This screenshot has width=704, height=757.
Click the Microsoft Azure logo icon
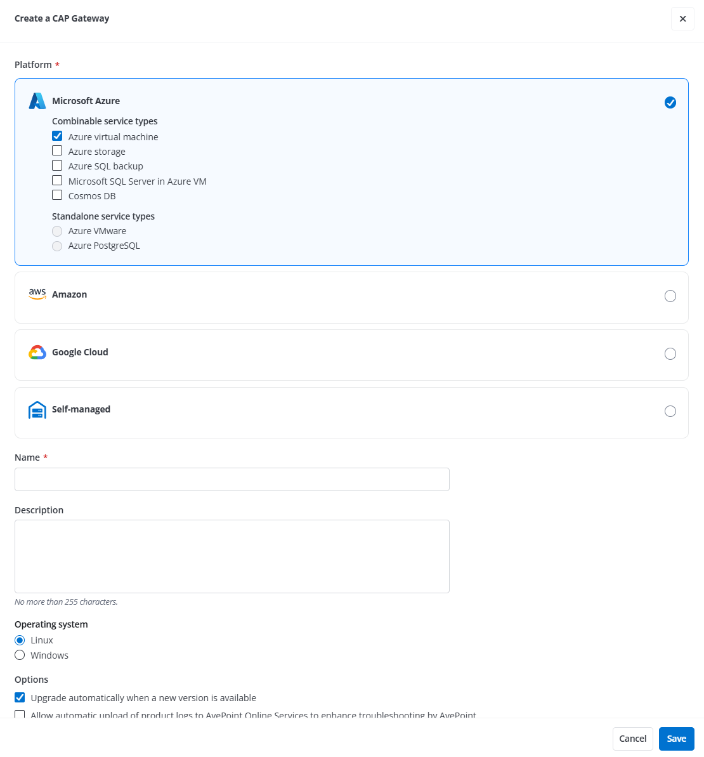(x=37, y=101)
